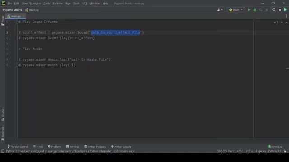Viewport: 289px width, 162px height.
Task: Open the View menu
Action: [x=24, y=4]
